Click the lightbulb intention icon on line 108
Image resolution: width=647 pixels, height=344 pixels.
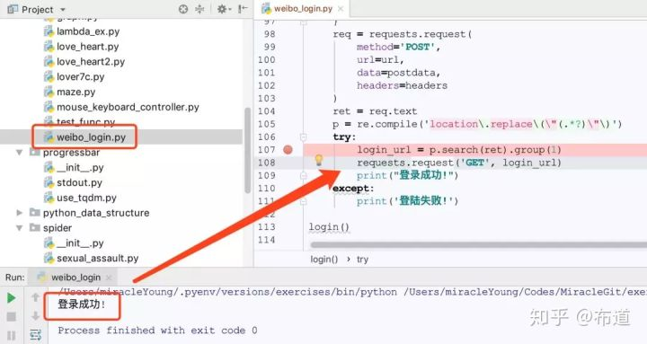tap(318, 160)
